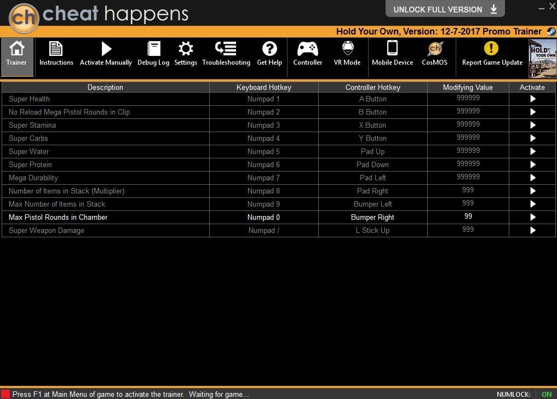Select Super Health description row
The width and height of the screenshot is (557, 399).
click(x=106, y=99)
